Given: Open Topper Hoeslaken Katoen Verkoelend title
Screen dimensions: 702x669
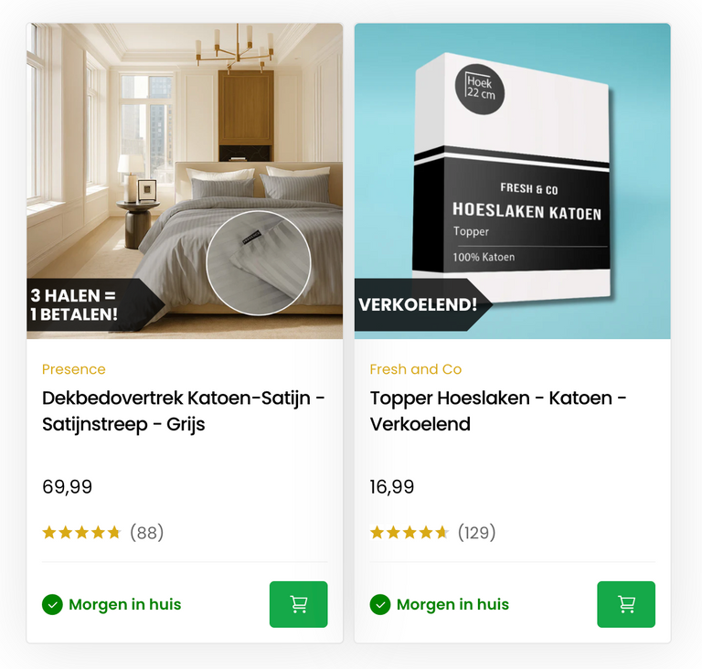Looking at the screenshot, I should [x=498, y=410].
